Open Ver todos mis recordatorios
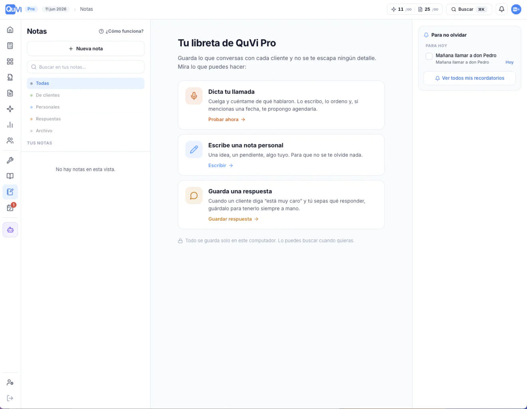The image size is (527, 409). pos(470,78)
